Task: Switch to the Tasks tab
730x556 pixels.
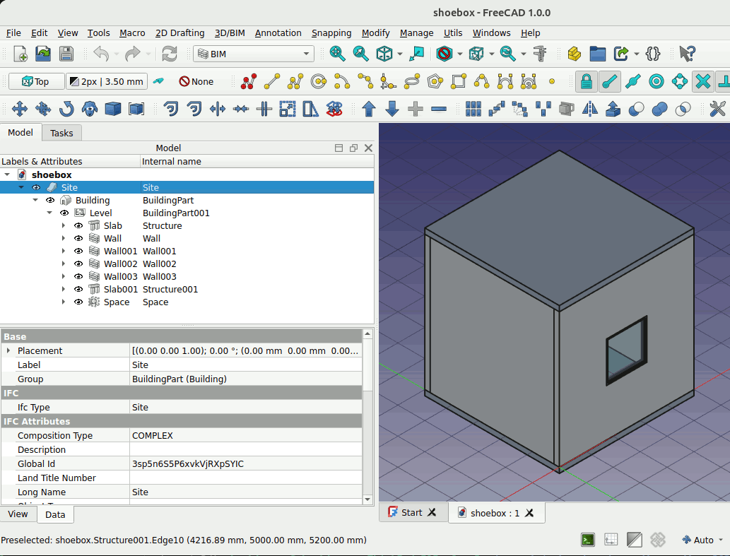Action: click(61, 133)
